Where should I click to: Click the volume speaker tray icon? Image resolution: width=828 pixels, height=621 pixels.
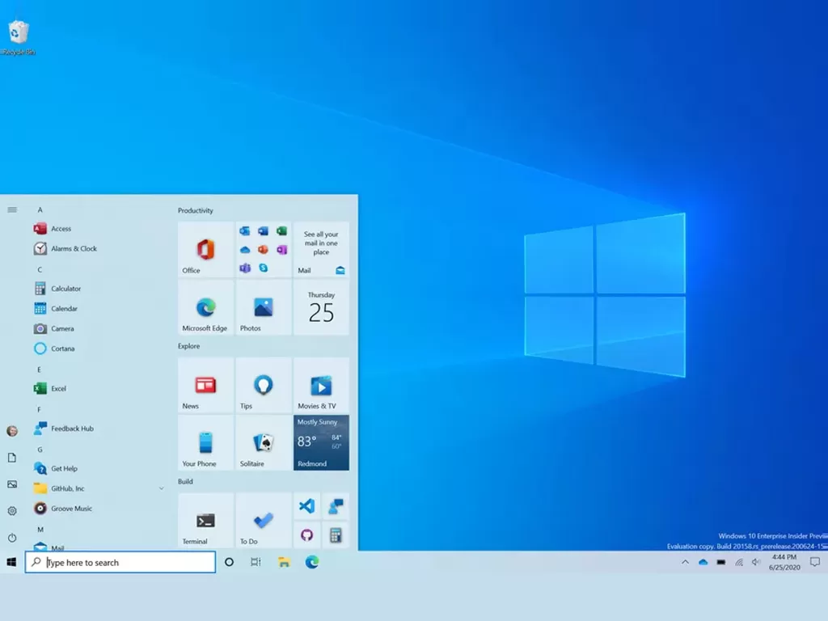(x=756, y=563)
